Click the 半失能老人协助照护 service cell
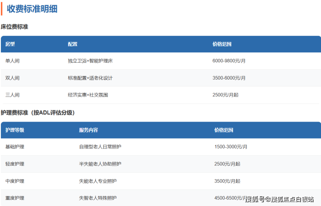321x206 pixels. pos(100,164)
